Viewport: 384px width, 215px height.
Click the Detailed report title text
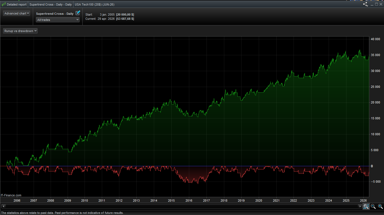click(x=17, y=4)
